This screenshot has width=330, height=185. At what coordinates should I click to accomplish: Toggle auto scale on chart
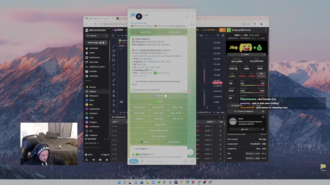[222, 112]
